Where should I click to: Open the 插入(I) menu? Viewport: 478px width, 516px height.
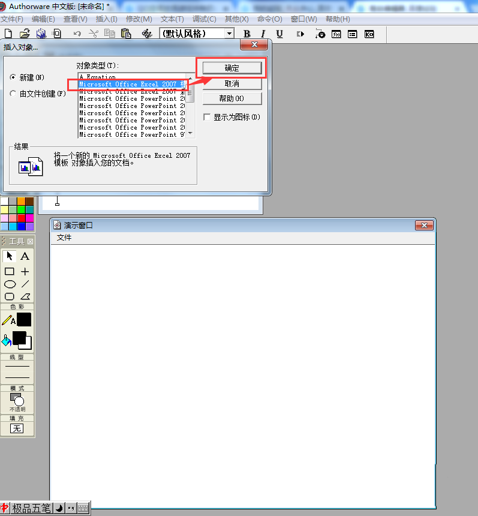[107, 19]
